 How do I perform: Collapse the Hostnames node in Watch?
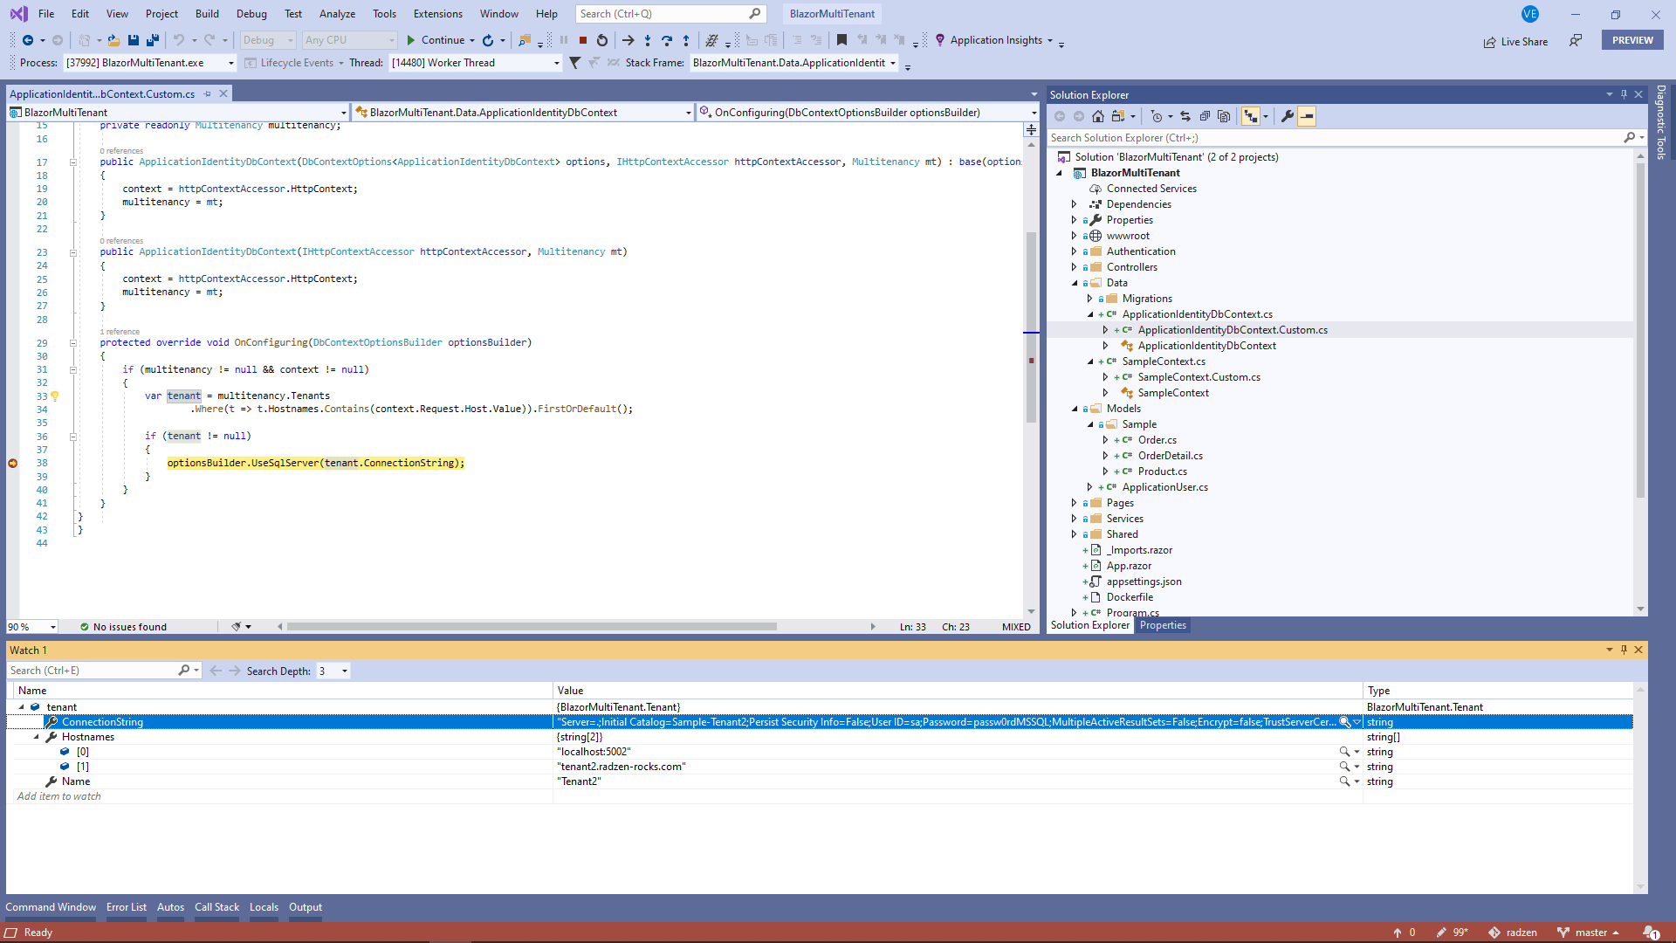(x=37, y=737)
